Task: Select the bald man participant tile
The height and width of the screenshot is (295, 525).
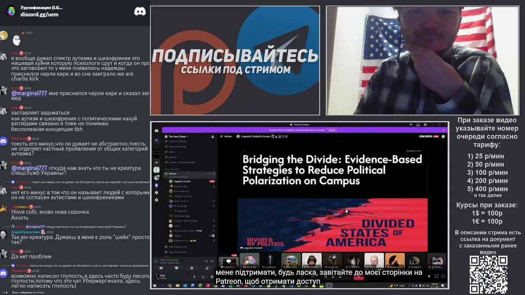Action: tap(374, 261)
